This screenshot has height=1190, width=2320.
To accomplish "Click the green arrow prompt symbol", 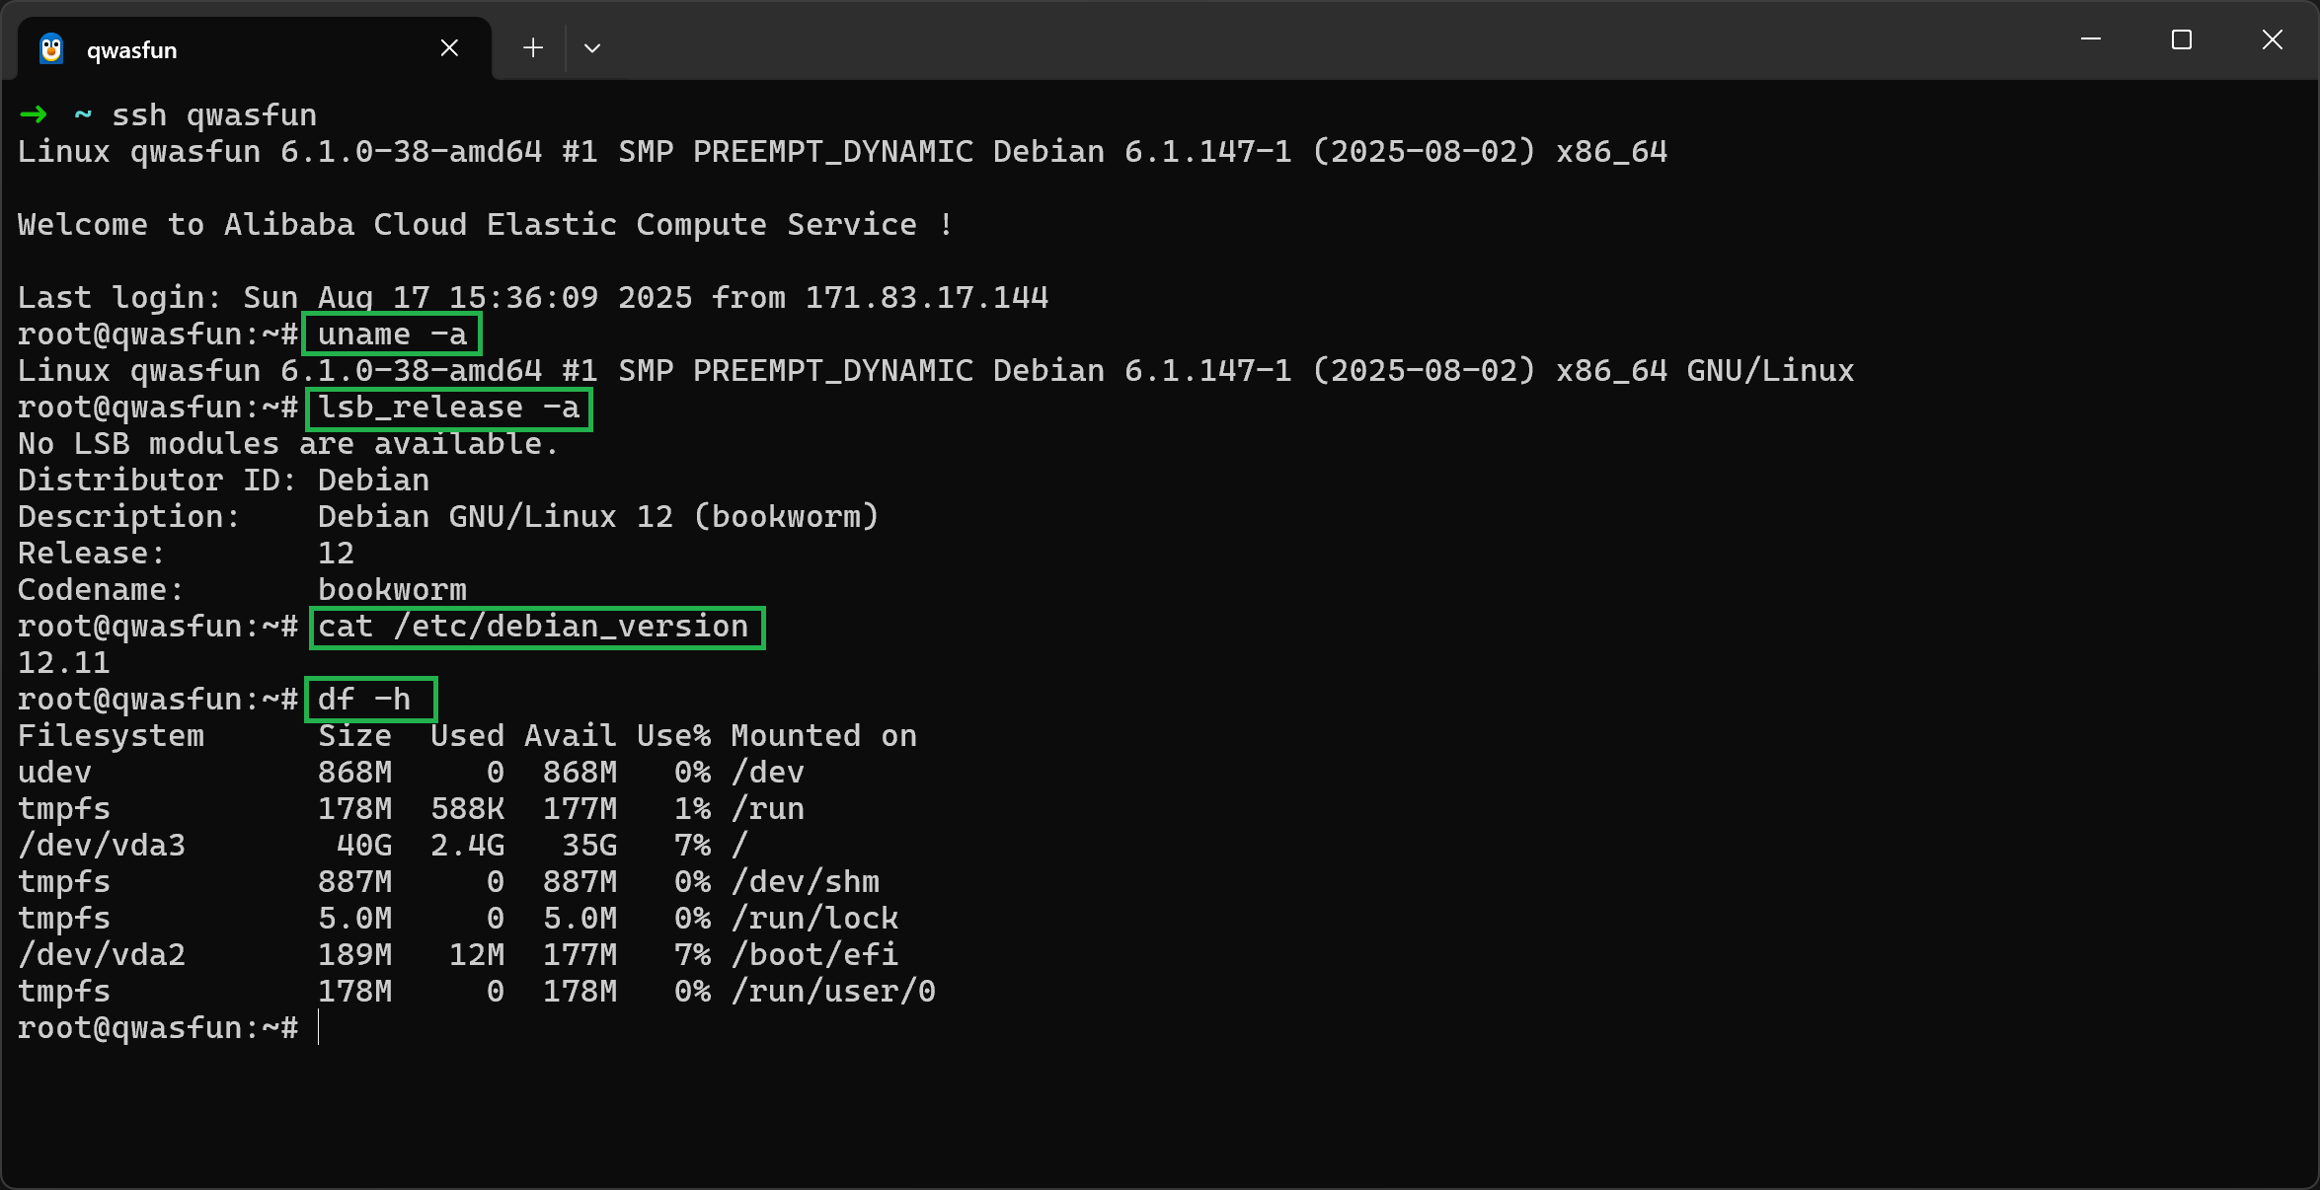I will click(x=33, y=114).
